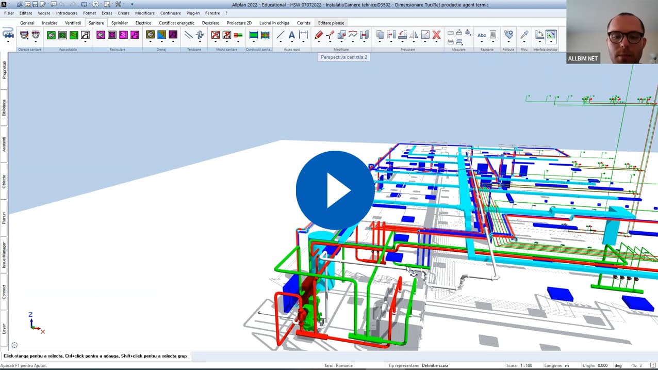Image resolution: width=658 pixels, height=370 pixels.
Task: Click the first green Apa potabila pump icon
Action: [51, 35]
